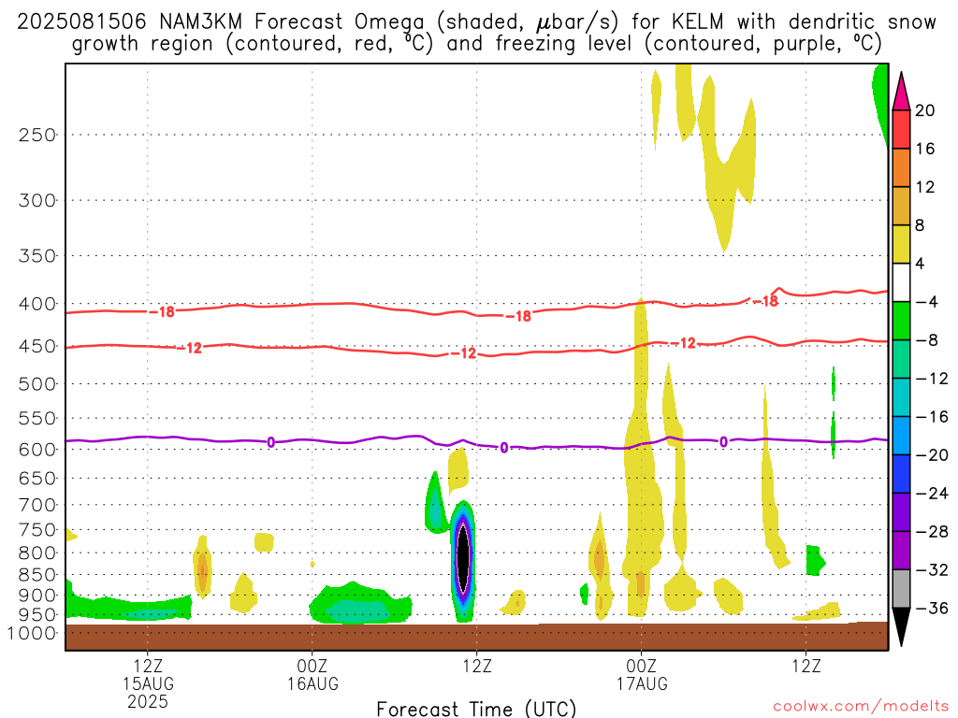958x718 pixels.
Task: Click the 00Z 17AUG time label
Action: (642, 674)
